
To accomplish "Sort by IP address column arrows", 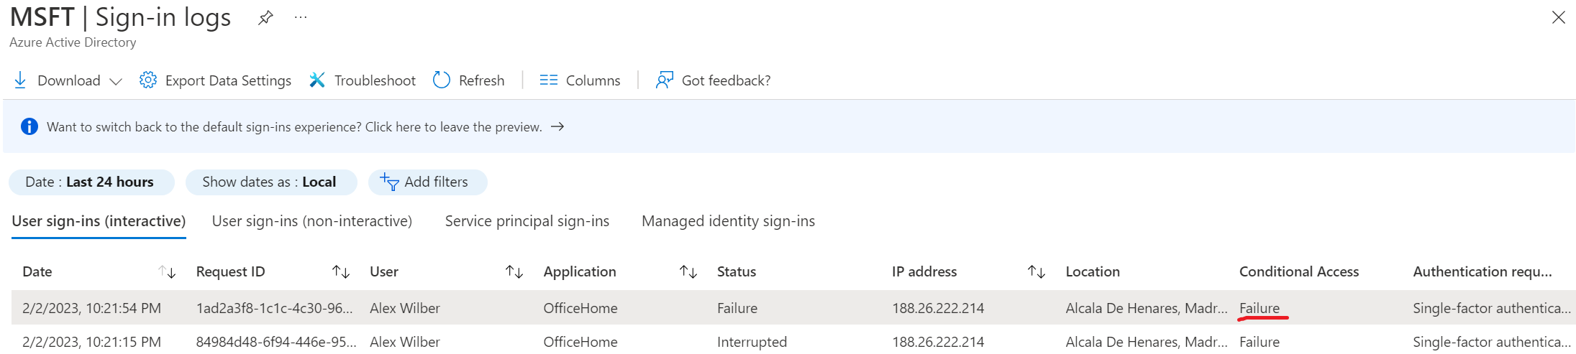I will [x=1036, y=272].
